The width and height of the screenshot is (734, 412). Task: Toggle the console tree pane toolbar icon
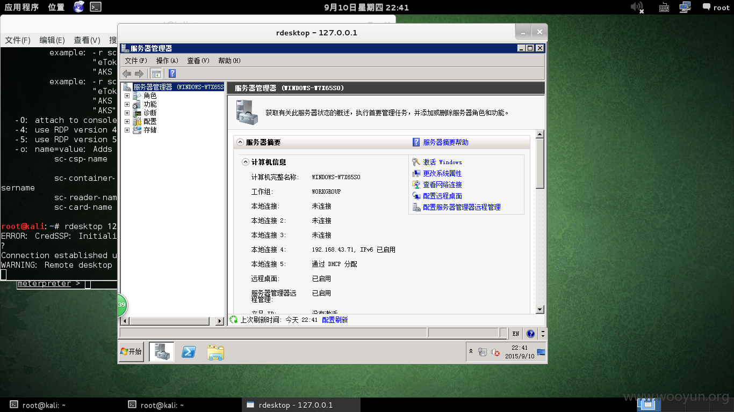[x=156, y=73]
